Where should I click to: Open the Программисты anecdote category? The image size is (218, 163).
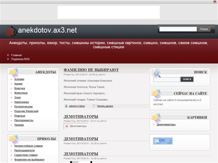[x=24, y=120]
